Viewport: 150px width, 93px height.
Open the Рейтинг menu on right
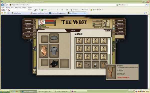(120, 21)
